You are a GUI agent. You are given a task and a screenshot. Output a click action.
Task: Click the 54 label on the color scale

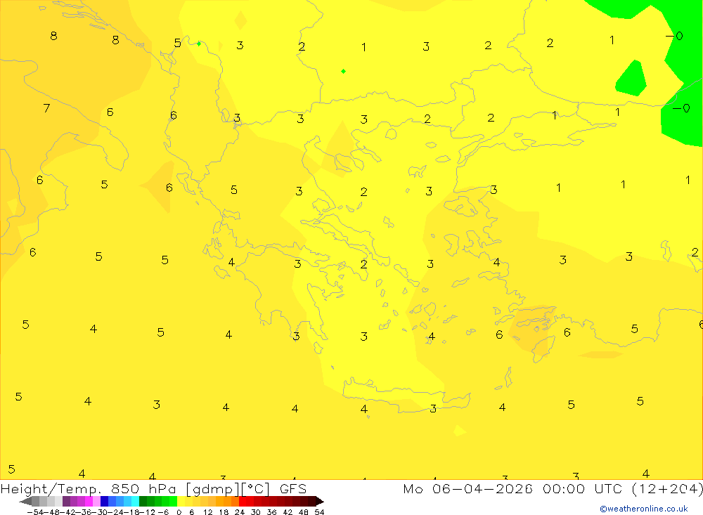pos(319,512)
